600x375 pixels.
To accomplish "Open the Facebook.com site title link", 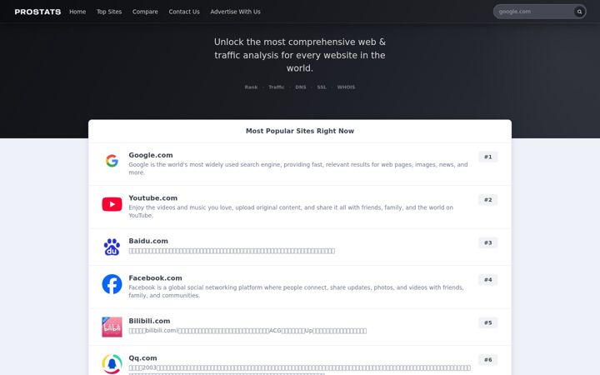I will coord(155,277).
